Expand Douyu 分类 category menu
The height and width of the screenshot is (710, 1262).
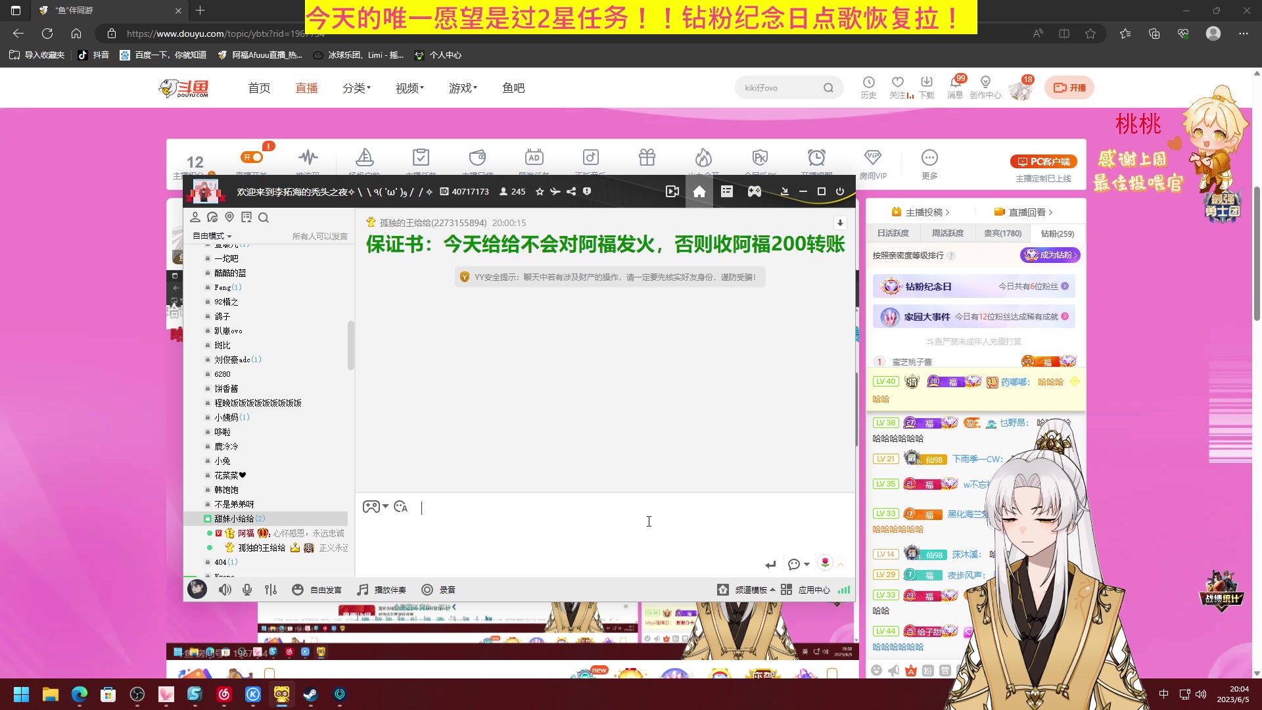coord(356,88)
